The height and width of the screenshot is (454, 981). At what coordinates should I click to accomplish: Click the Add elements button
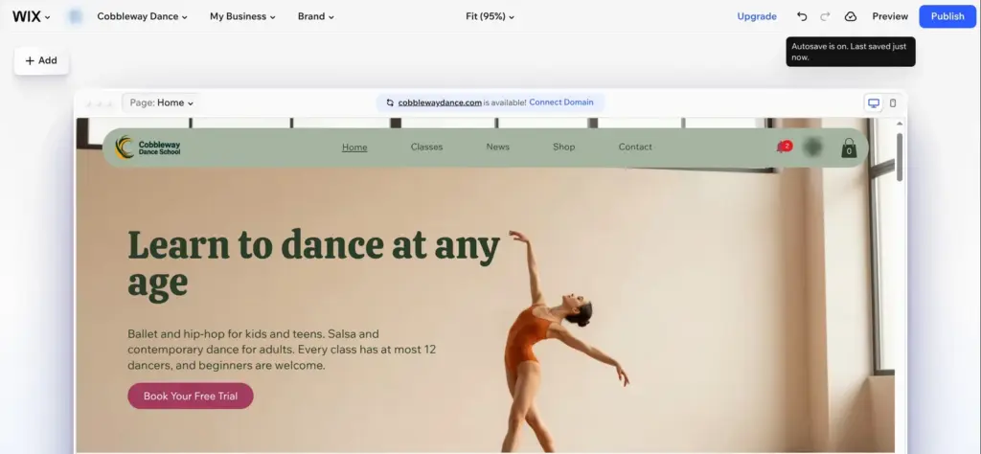point(41,60)
